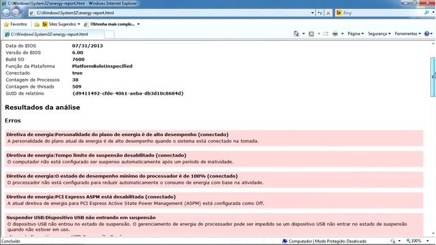Screen dimensions: 436x245
Task: Select the energy-report.html tab
Action: click(53, 34)
